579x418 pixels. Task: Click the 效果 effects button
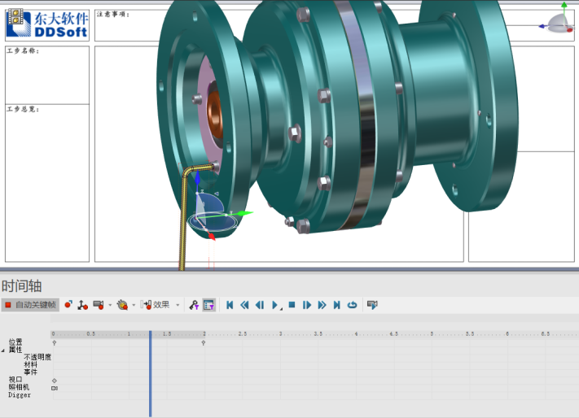[155, 305]
